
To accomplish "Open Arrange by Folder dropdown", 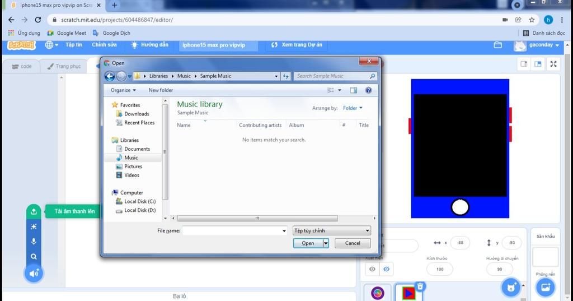I will (353, 108).
